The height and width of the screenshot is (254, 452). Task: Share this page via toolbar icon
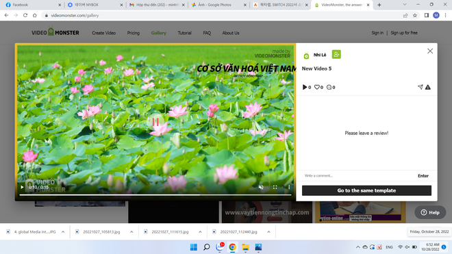click(x=405, y=15)
